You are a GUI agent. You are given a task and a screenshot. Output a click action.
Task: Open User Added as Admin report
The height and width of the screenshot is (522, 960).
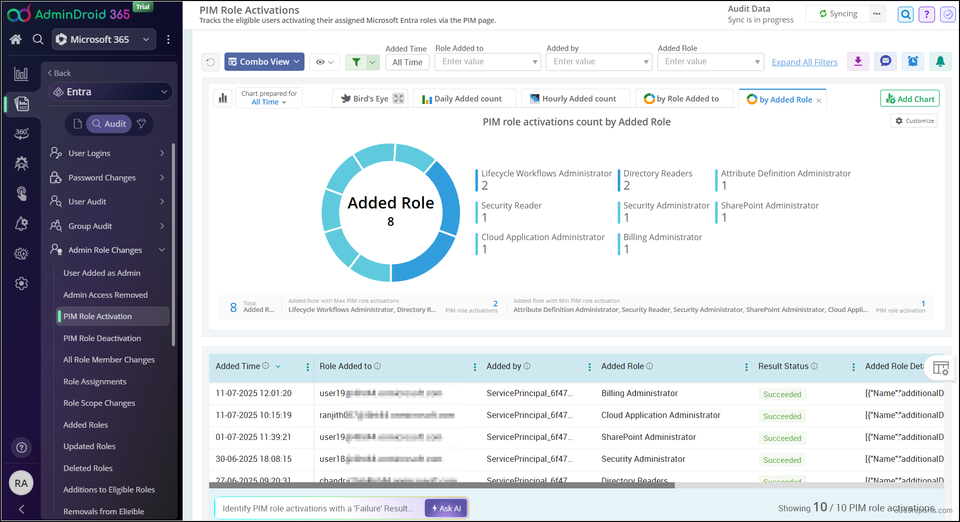[x=102, y=273]
